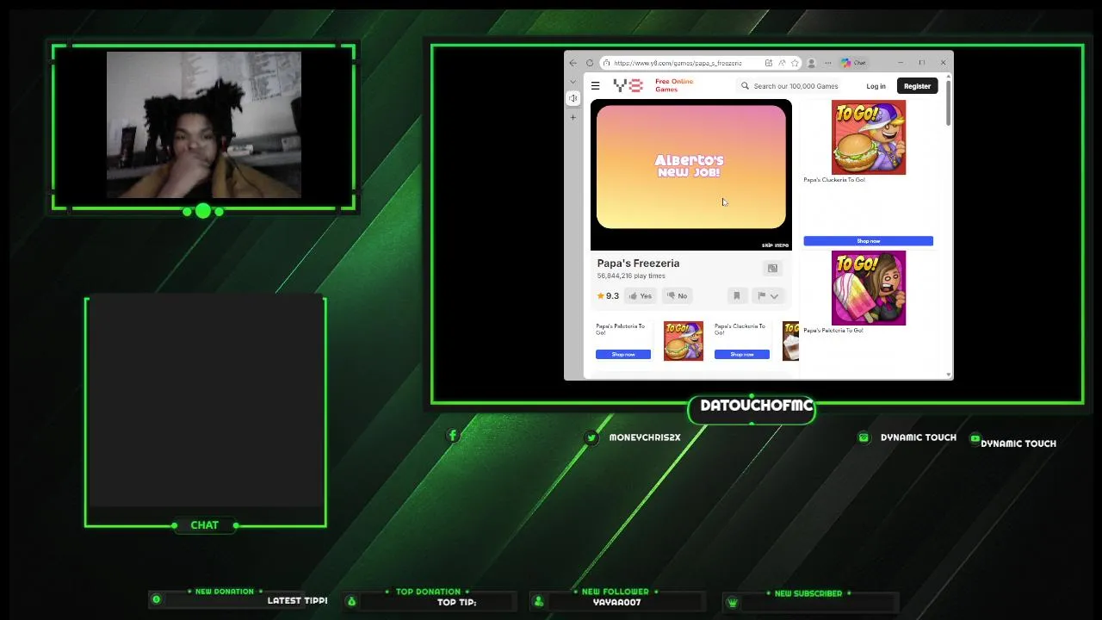Click the DATOUCHOFMC title label
The image size is (1102, 620).
(x=756, y=406)
